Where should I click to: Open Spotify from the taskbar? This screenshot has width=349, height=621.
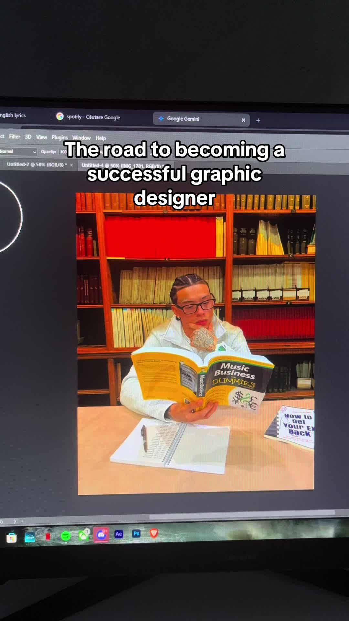66,536
